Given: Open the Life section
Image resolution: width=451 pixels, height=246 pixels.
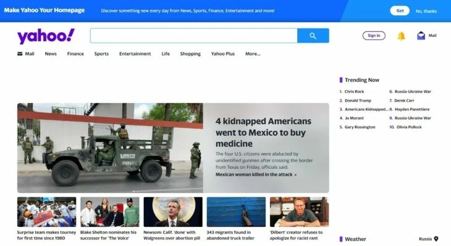Looking at the screenshot, I should [166, 54].
